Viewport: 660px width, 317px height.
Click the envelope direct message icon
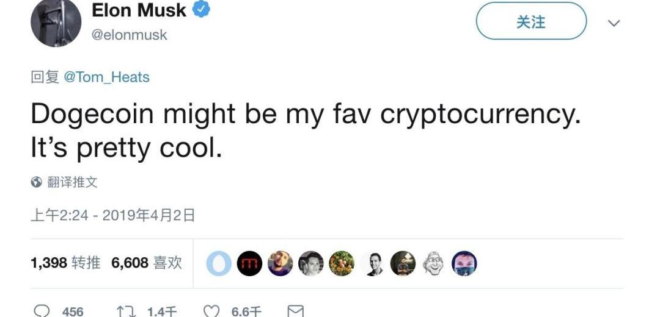click(295, 311)
